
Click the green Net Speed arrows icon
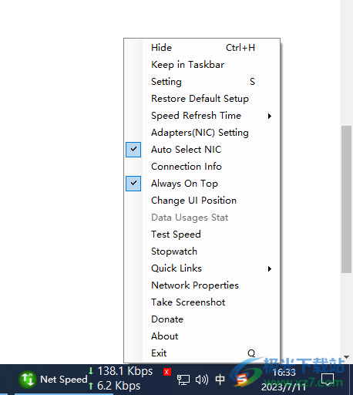[27, 380]
